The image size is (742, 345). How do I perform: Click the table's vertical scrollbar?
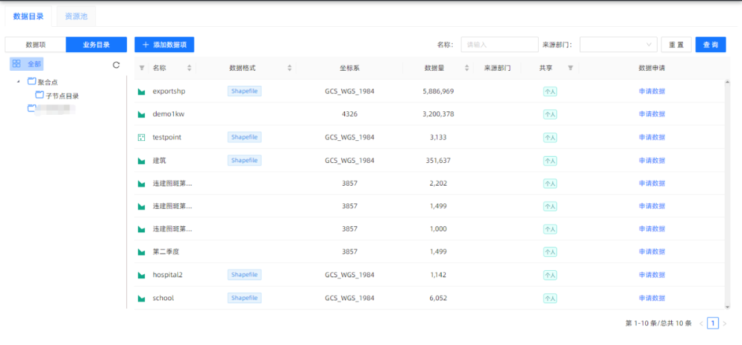coord(727,194)
